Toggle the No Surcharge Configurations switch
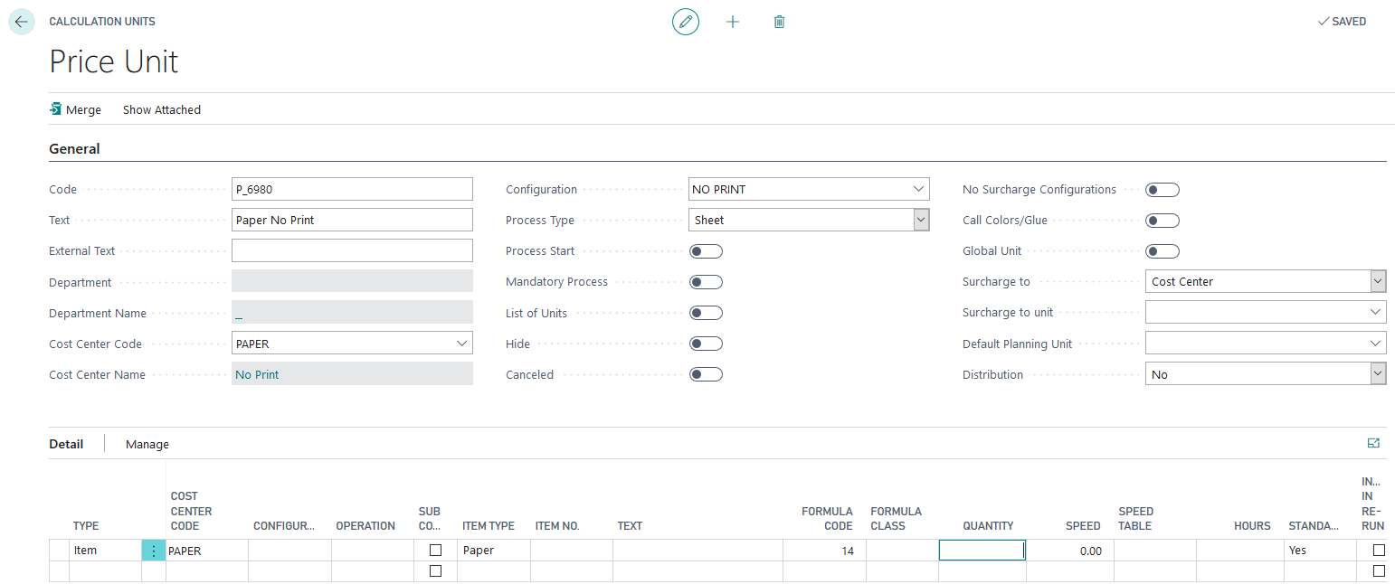The width and height of the screenshot is (1395, 584). [x=1162, y=190]
